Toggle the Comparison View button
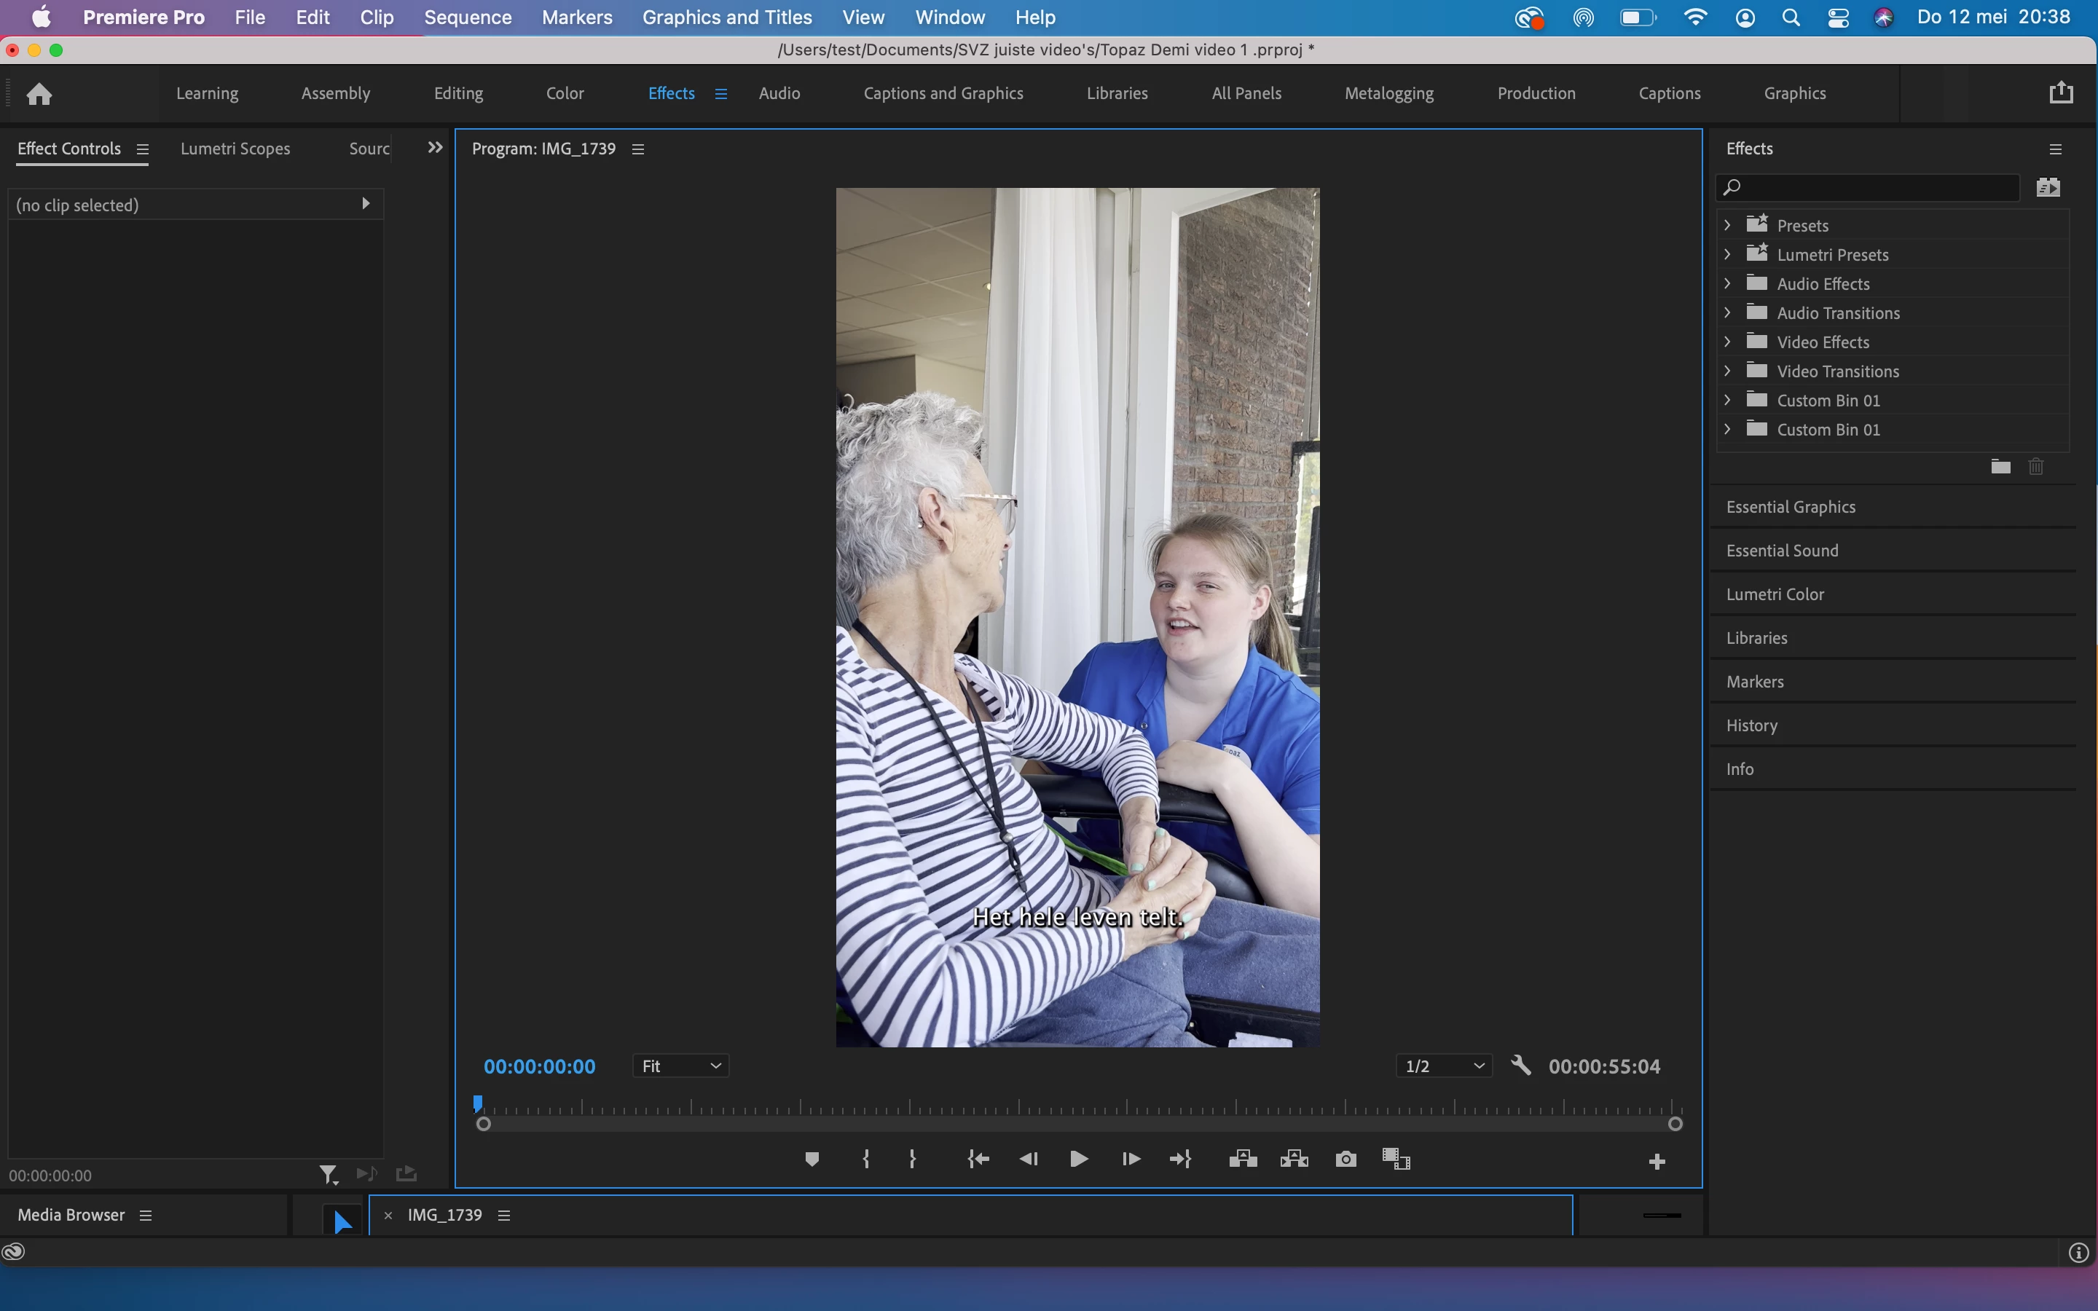The height and width of the screenshot is (1311, 2098). 1396,1160
